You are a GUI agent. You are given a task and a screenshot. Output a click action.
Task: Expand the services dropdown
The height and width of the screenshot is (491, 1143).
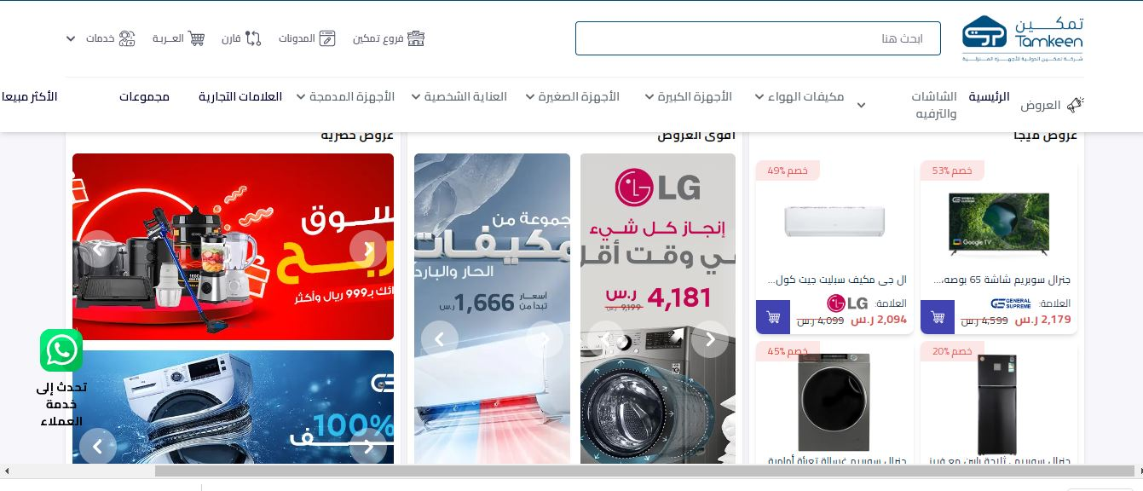point(70,38)
